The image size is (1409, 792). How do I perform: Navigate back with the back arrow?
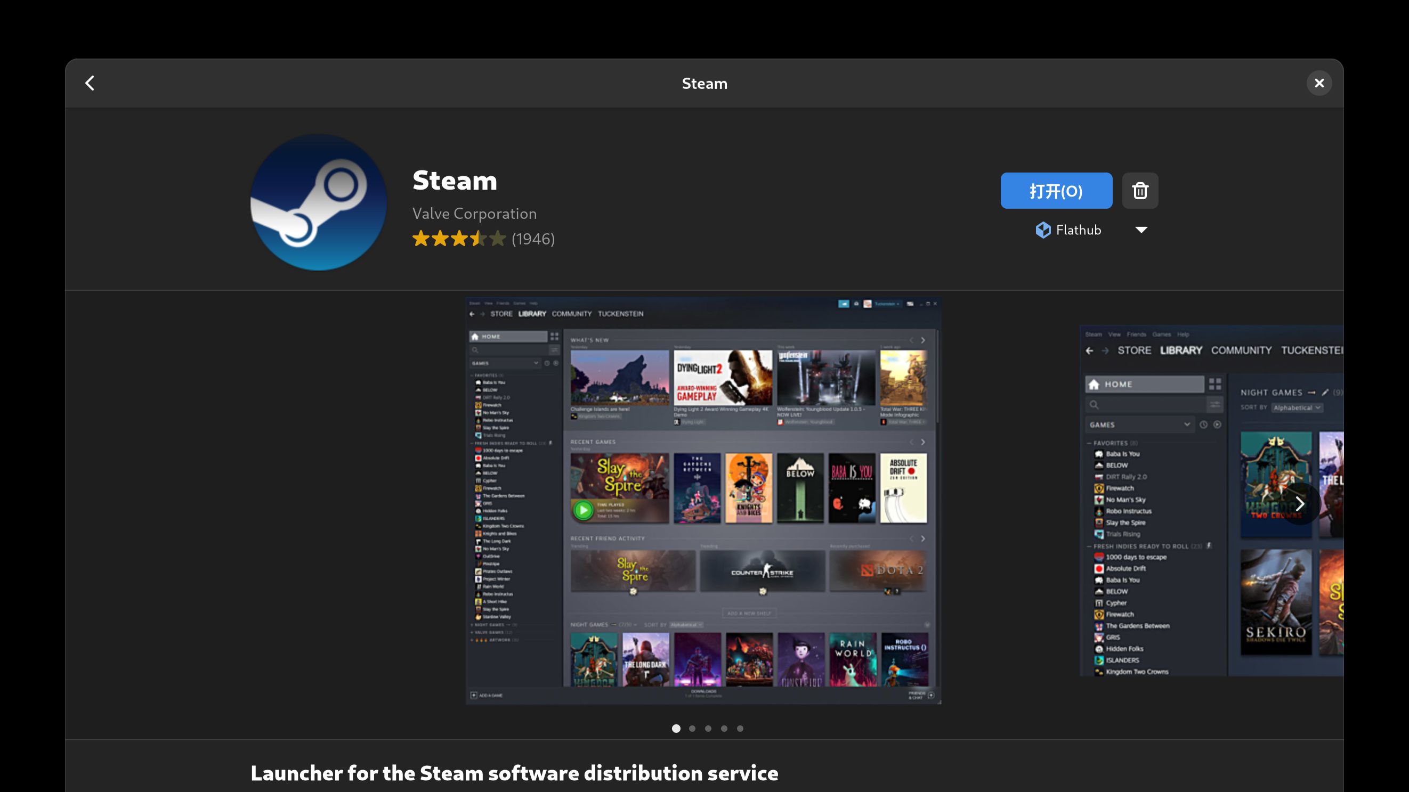tap(90, 83)
